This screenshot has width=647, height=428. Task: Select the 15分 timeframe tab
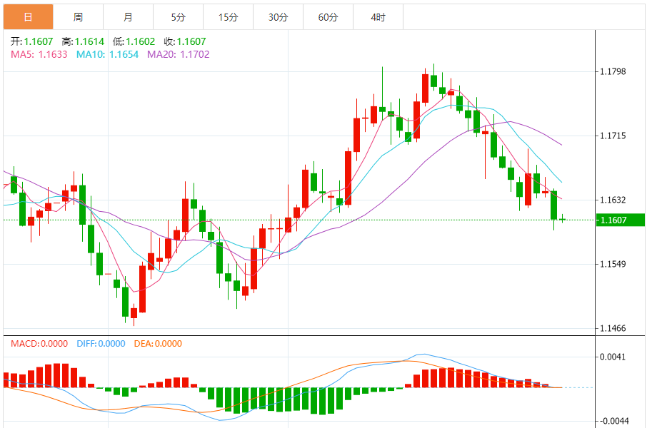pos(228,16)
